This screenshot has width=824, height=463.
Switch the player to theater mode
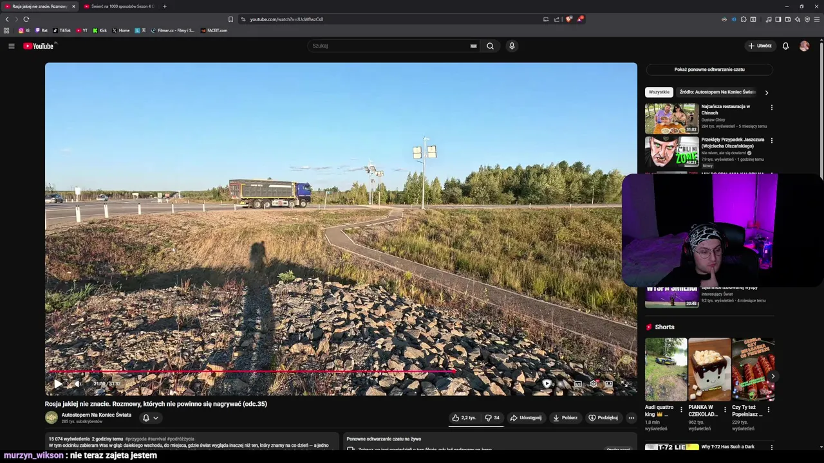[609, 384]
